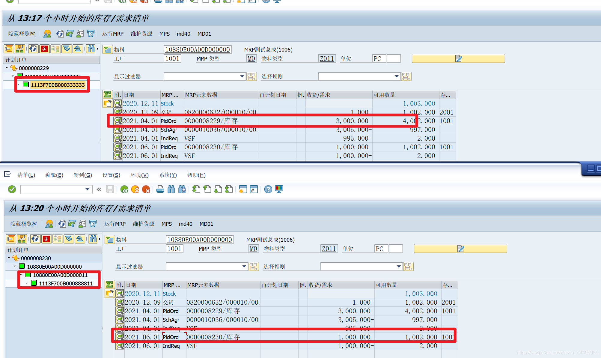Collapse the 10880E00A00D000011 tree node
Viewport: 601px width, 358px height.
click(x=21, y=275)
